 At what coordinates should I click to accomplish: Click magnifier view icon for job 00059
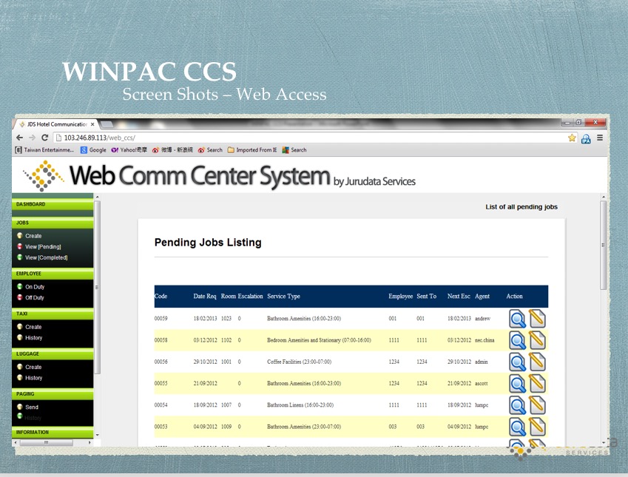click(x=517, y=319)
